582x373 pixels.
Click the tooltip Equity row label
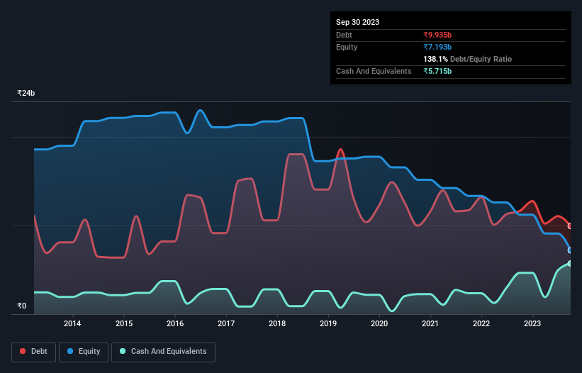pos(347,47)
